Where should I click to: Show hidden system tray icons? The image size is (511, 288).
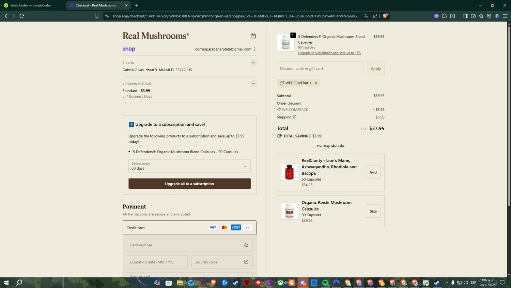point(447,283)
